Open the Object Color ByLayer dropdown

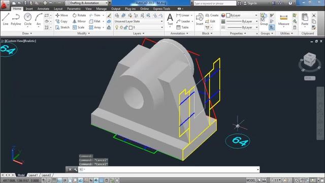click(242, 15)
